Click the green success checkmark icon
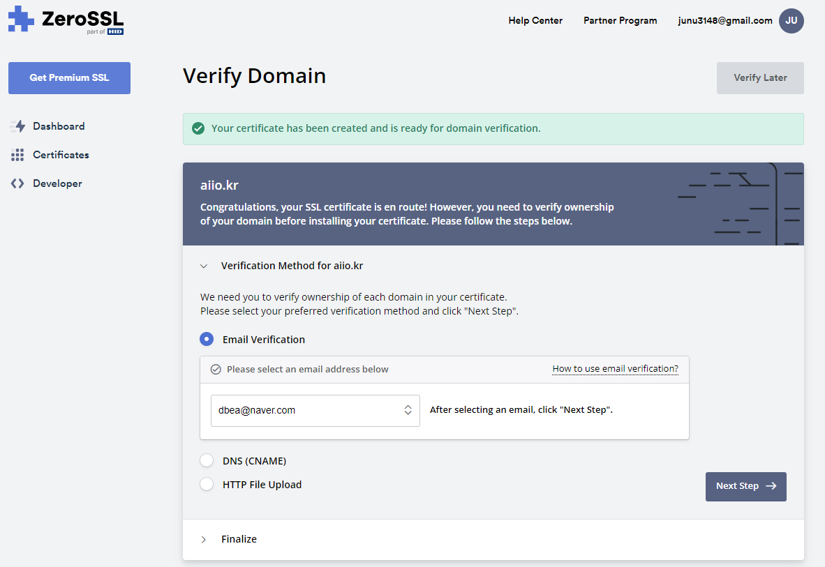Screen dimensions: 825x567 point(198,128)
